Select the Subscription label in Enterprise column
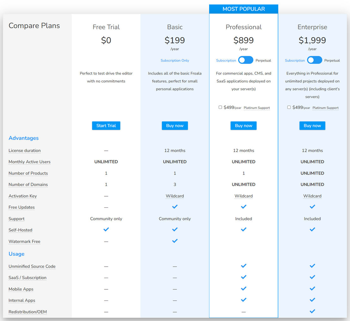Screen dimensions: 350x321 (x=295, y=61)
